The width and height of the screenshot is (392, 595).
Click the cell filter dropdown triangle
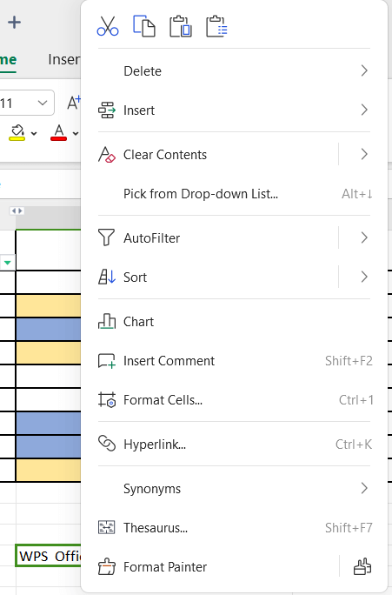7,262
